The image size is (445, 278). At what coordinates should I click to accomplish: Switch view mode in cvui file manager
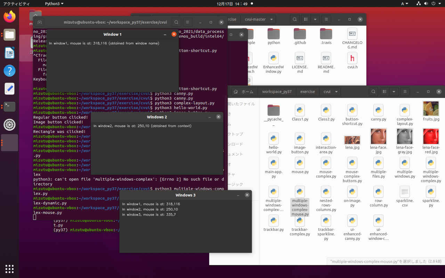pyautogui.click(x=385, y=92)
